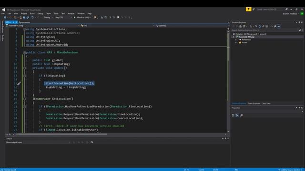Click the collapsed Toolbox side tab

2,38
